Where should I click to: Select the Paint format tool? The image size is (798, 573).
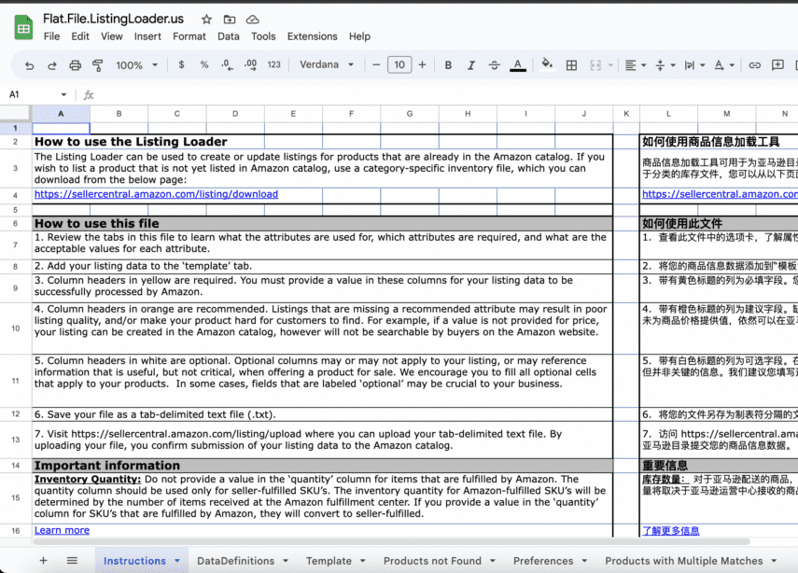click(x=98, y=65)
